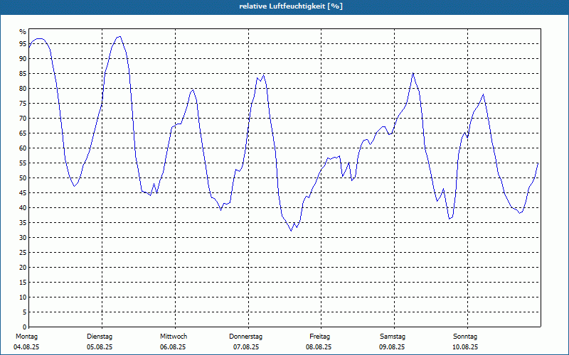The height and width of the screenshot is (355, 569).
Task: Click the date '09.08.25'
Action: point(392,347)
